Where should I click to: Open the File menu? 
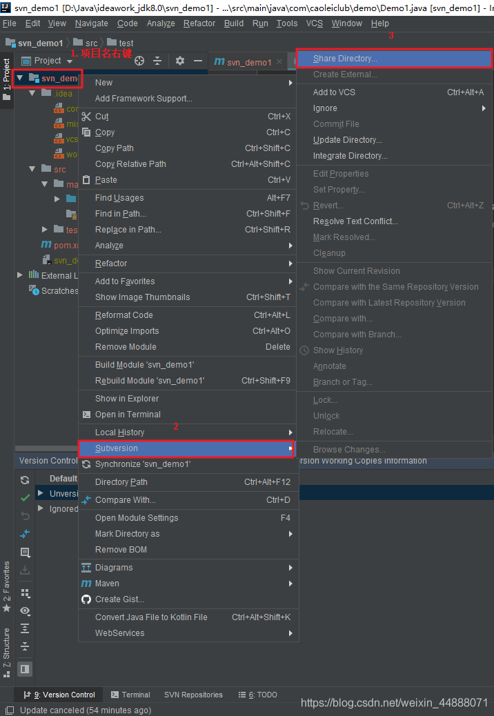coord(9,23)
